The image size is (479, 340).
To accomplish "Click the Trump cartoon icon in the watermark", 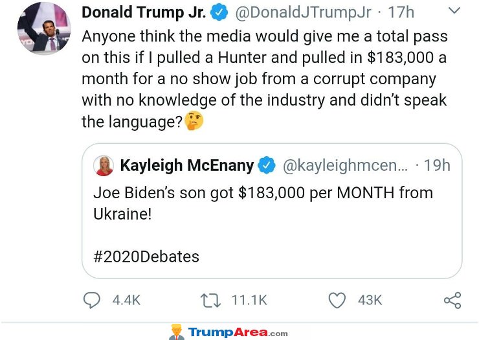I will 176,332.
